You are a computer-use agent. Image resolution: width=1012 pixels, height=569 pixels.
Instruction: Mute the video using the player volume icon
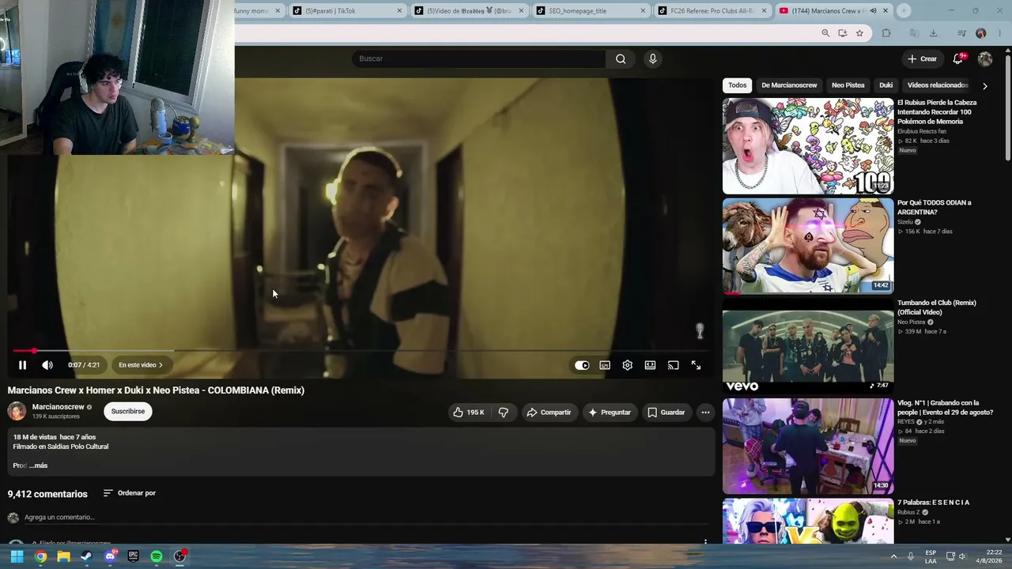point(47,365)
